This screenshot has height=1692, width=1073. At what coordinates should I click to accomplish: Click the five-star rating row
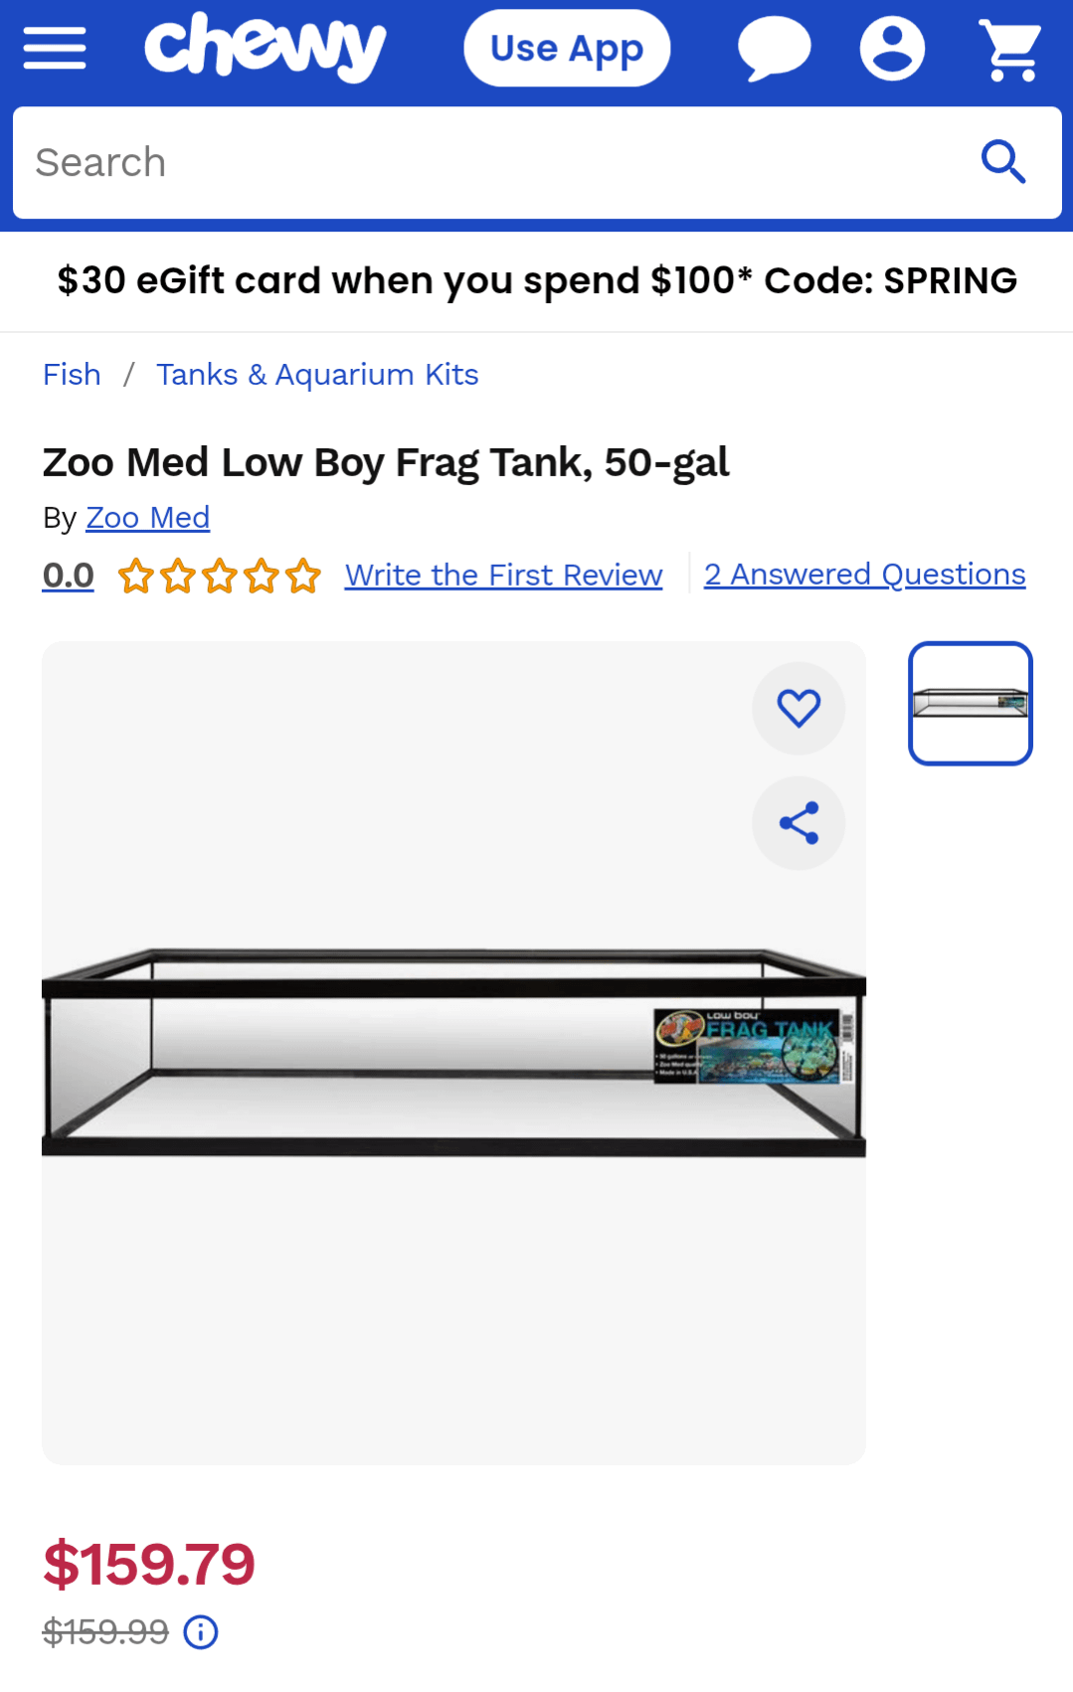220,576
